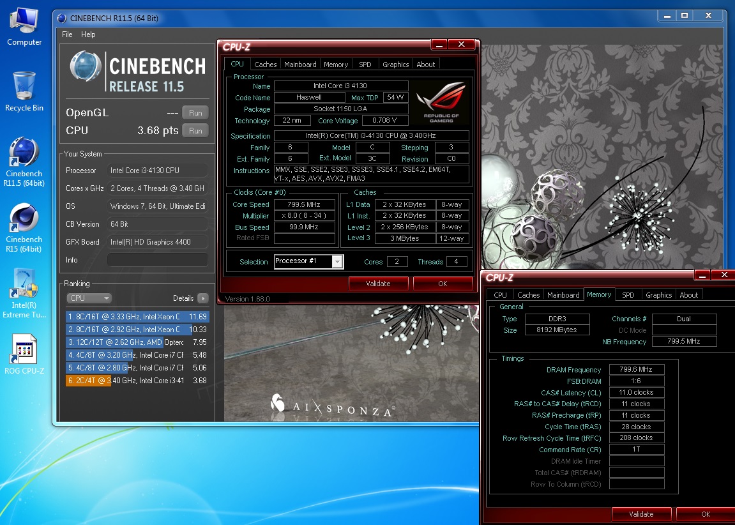
Task: Click the Processor Intel Core i3-4130 CPU field
Action: click(158, 170)
